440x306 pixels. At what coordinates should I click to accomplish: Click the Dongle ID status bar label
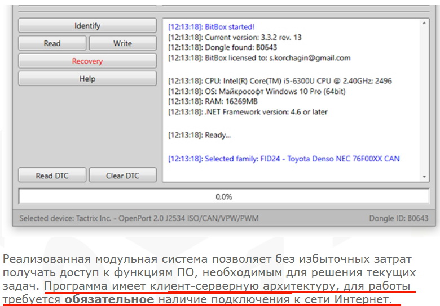coord(398,218)
